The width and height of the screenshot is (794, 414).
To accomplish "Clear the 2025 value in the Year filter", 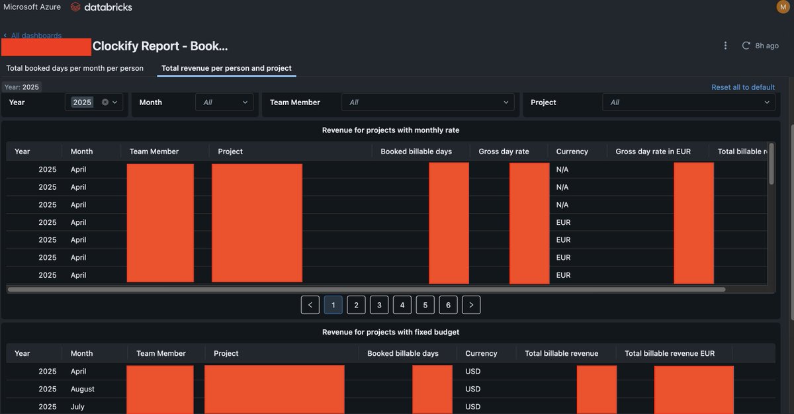I will pos(103,102).
